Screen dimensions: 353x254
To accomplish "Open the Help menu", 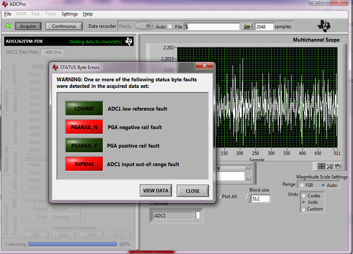I will click(88, 14).
